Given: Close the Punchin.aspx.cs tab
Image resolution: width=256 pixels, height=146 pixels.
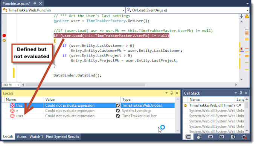Looking at the screenshot, I should (x=41, y=3).
